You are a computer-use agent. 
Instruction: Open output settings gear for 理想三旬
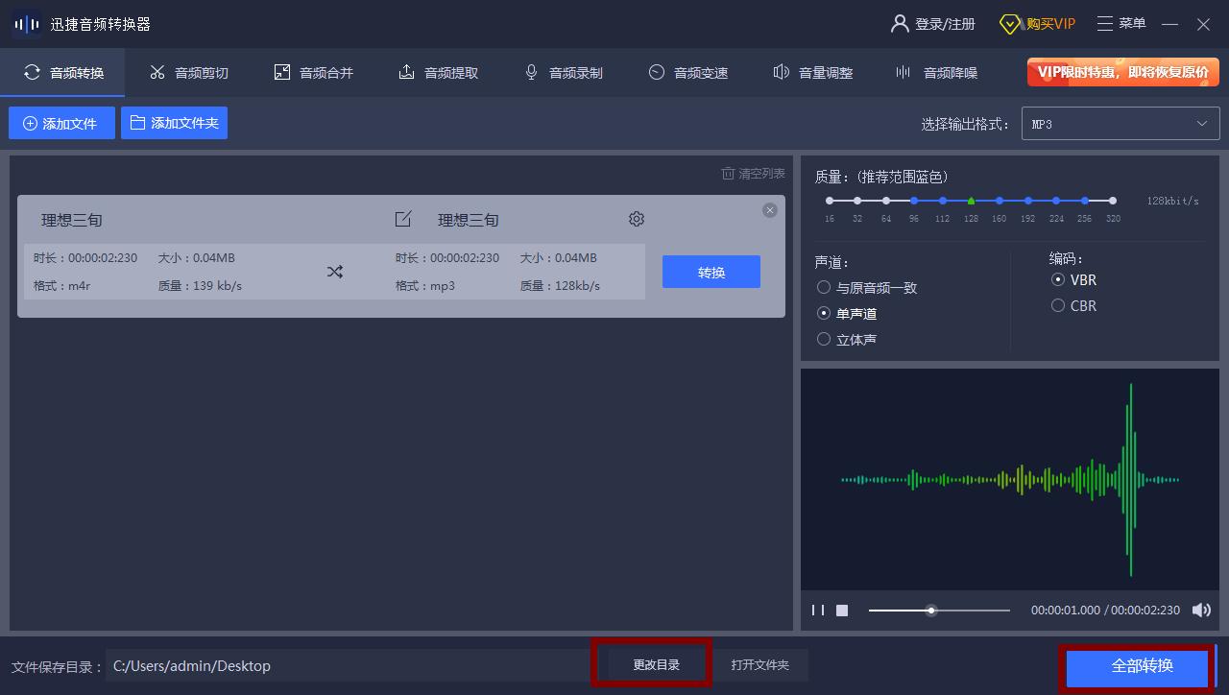636,219
